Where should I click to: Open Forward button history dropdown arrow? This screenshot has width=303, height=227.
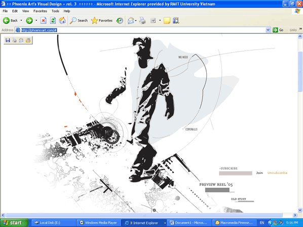tap(36, 20)
